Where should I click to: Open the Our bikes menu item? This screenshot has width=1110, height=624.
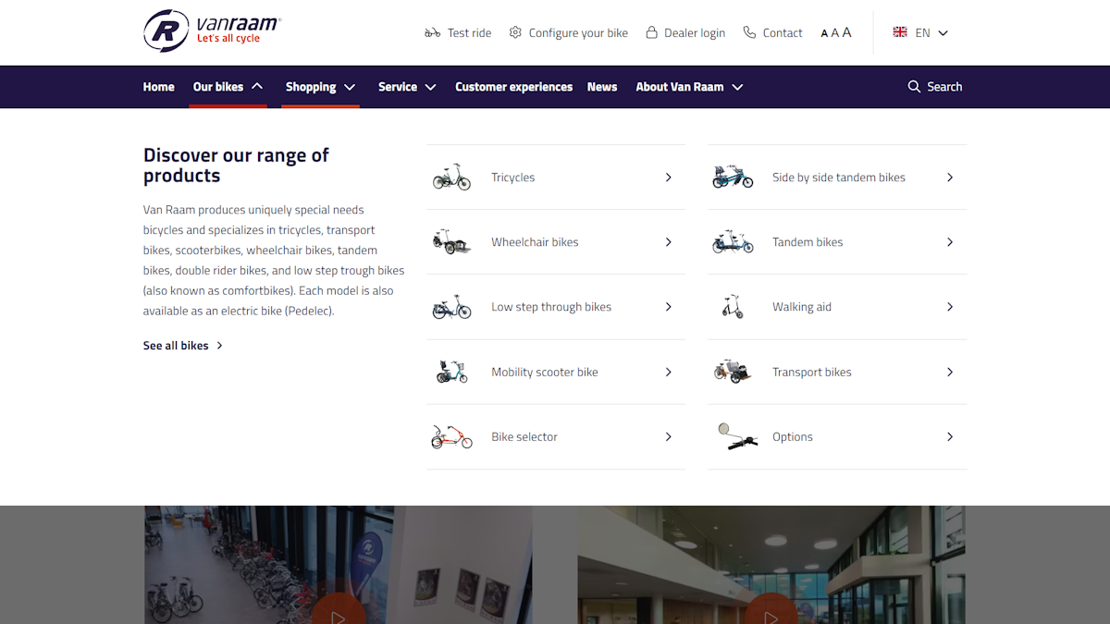218,87
